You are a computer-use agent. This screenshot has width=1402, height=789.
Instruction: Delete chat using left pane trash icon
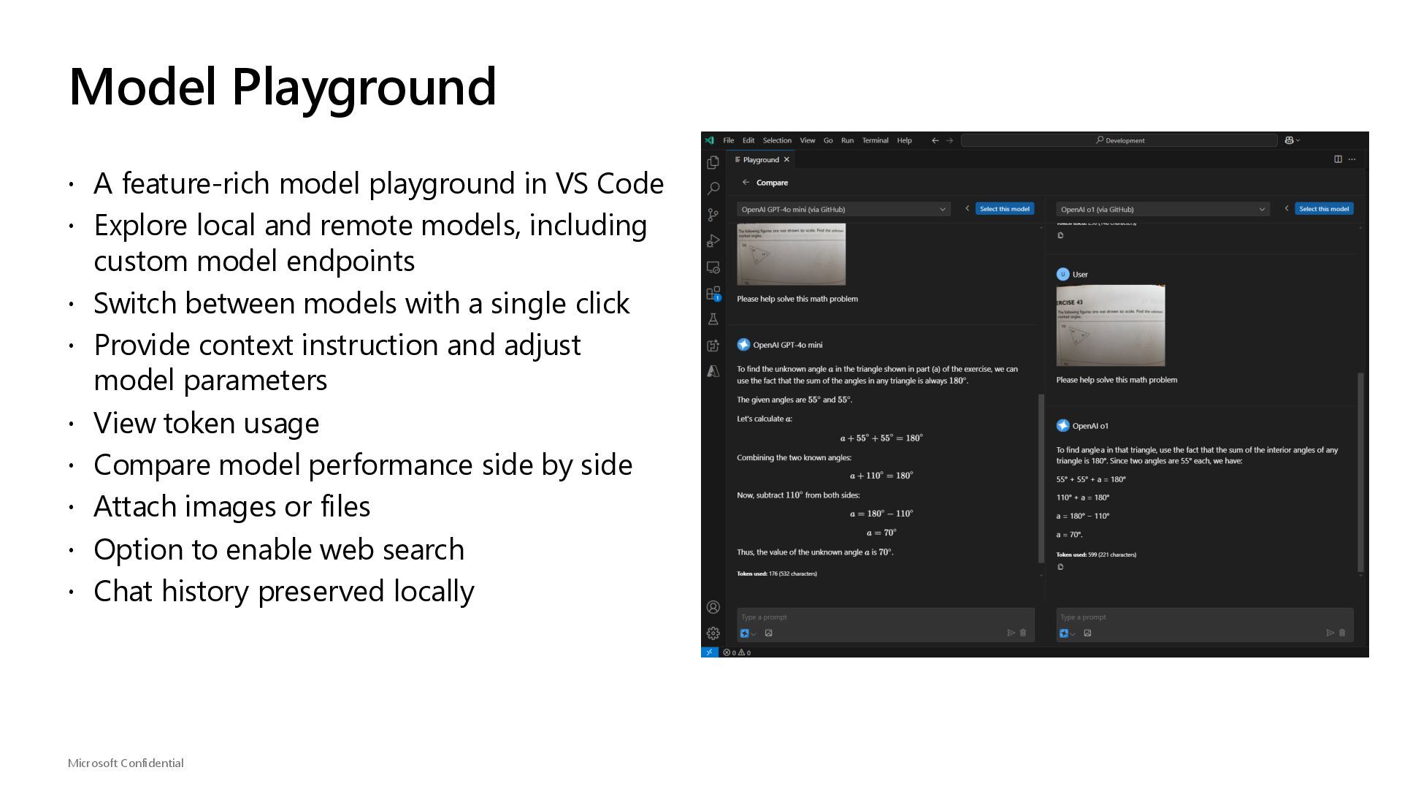[1023, 633]
